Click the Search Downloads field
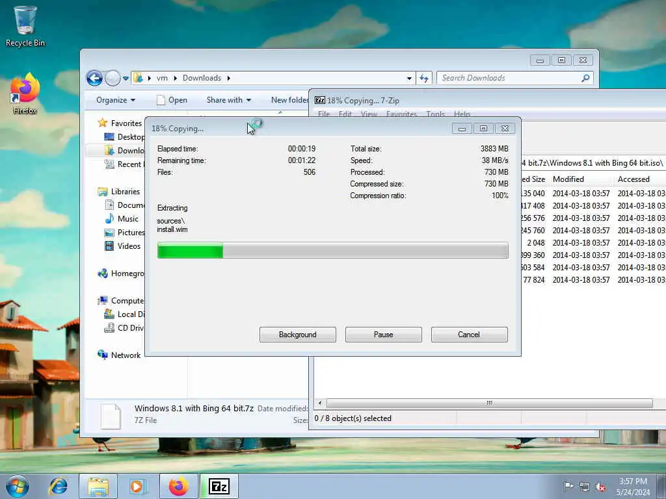Screen dimensions: 666x499 pos(514,78)
